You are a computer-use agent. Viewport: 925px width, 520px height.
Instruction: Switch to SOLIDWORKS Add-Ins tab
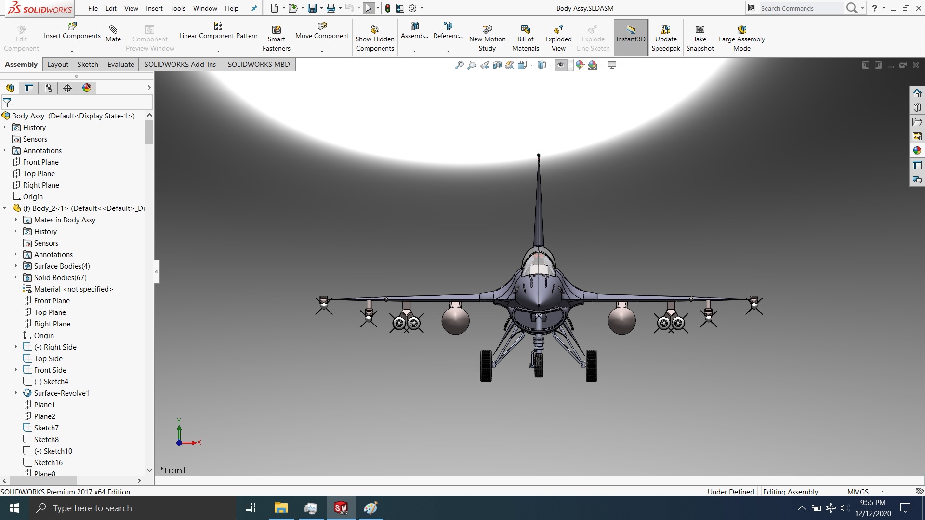tap(180, 65)
